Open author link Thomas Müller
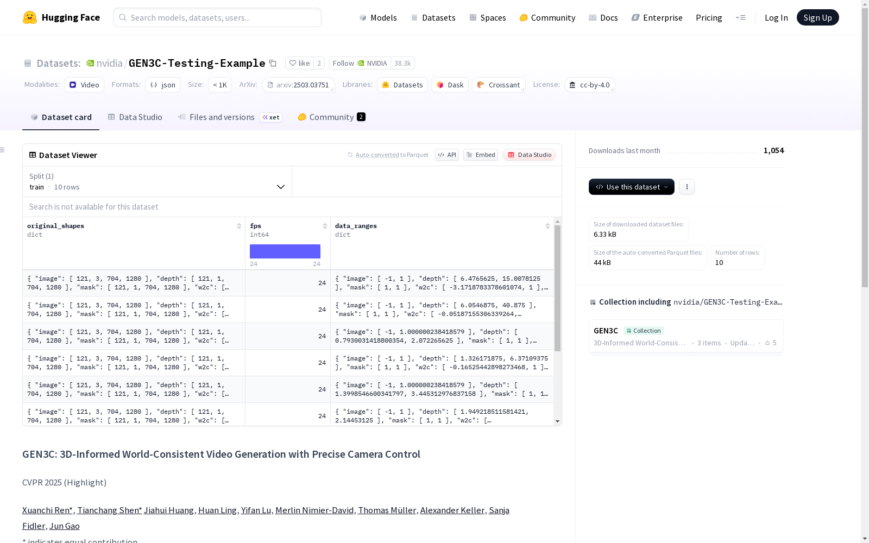Screen dimensions: 869x543 tap(387, 510)
